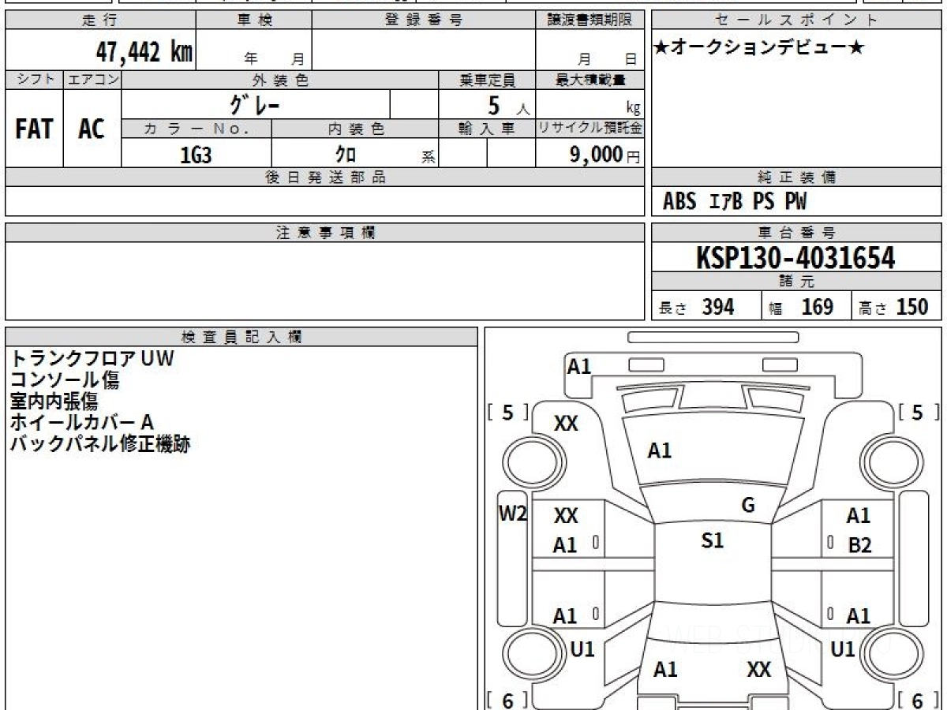The height and width of the screenshot is (710, 947).
Task: Select the A1 mark on the front bumper
Action: point(579,367)
